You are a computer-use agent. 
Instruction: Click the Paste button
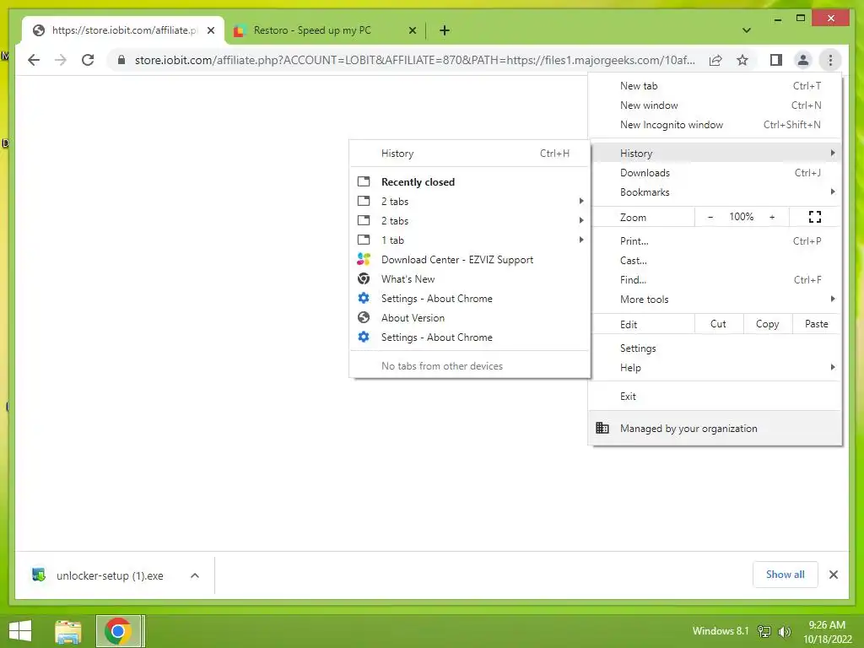[x=817, y=324]
